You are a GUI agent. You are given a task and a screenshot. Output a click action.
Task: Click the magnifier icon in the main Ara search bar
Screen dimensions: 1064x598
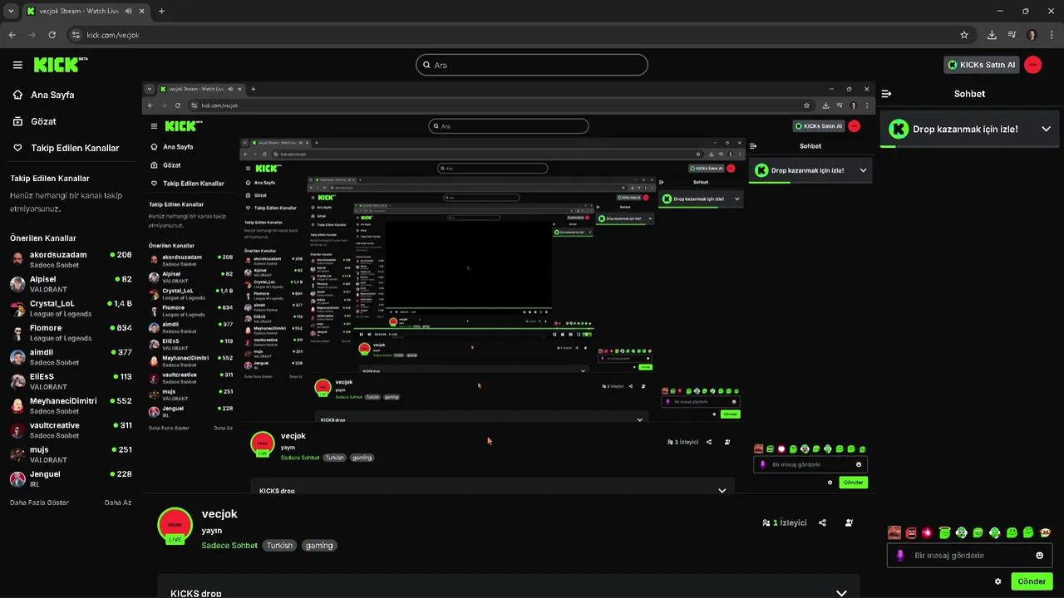click(x=426, y=65)
